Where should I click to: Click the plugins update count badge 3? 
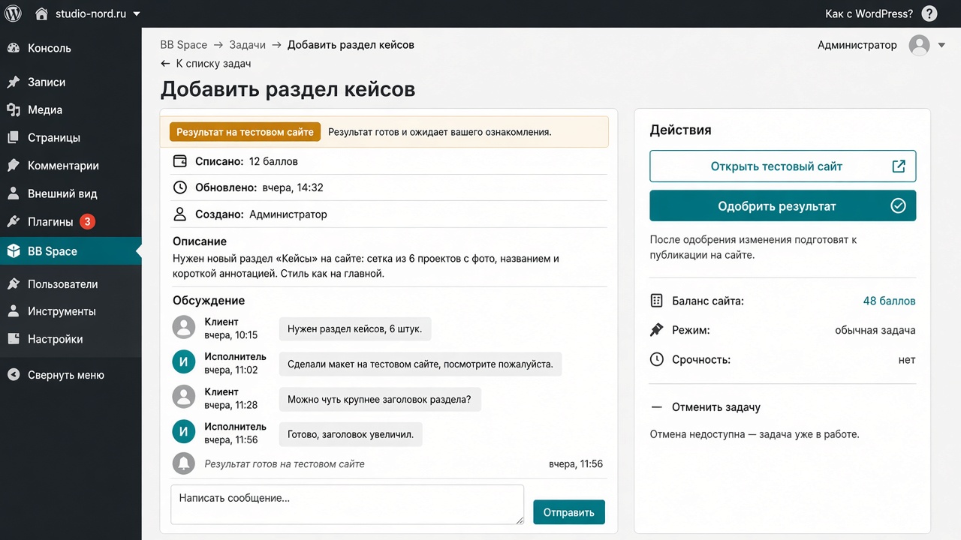click(87, 221)
